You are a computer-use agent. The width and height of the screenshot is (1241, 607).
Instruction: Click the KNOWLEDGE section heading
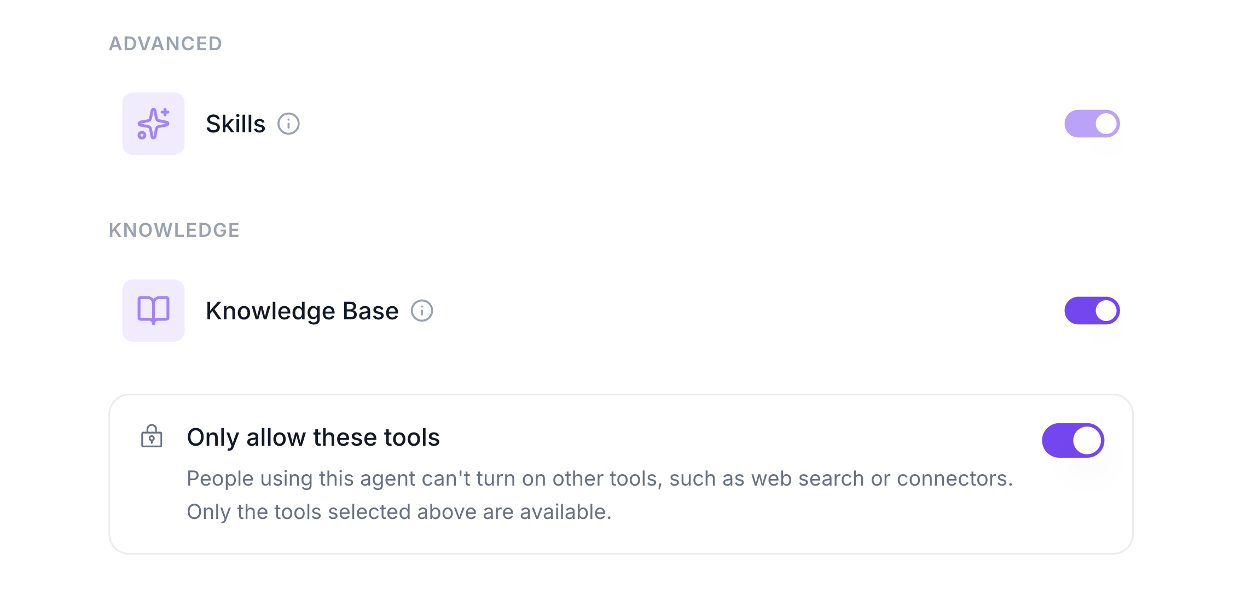[174, 230]
